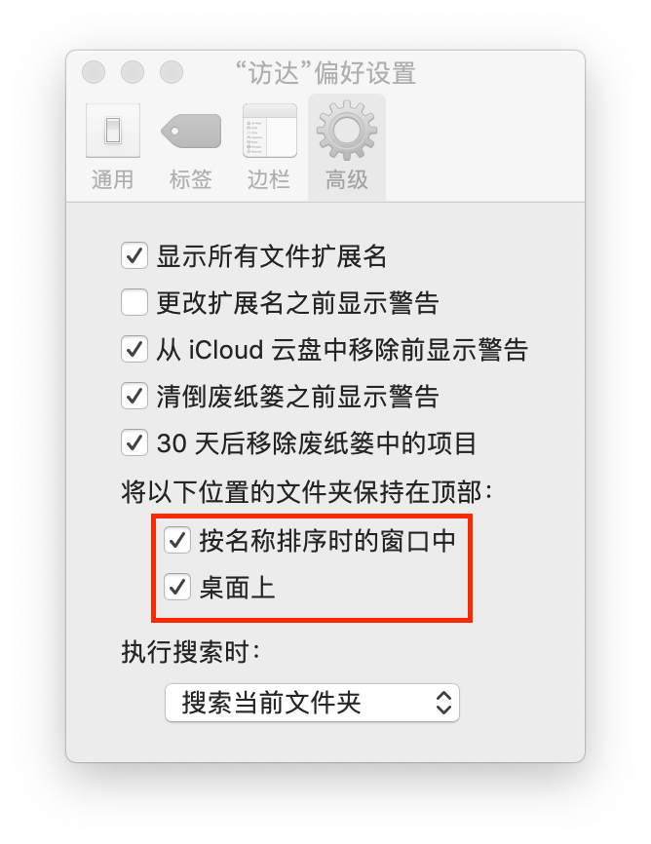Uncheck the 桌面上 checkbox

coord(177,588)
